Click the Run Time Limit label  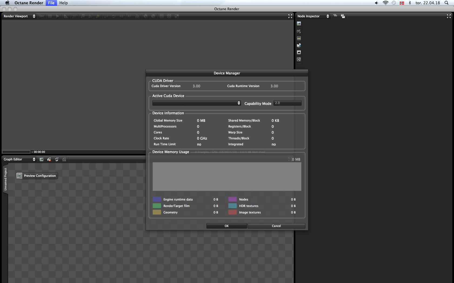[x=165, y=144]
